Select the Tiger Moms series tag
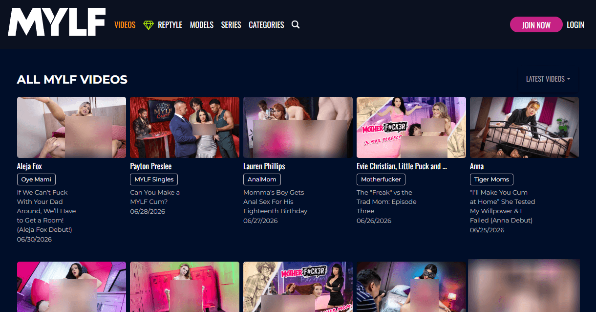This screenshot has height=312, width=596. pos(491,179)
